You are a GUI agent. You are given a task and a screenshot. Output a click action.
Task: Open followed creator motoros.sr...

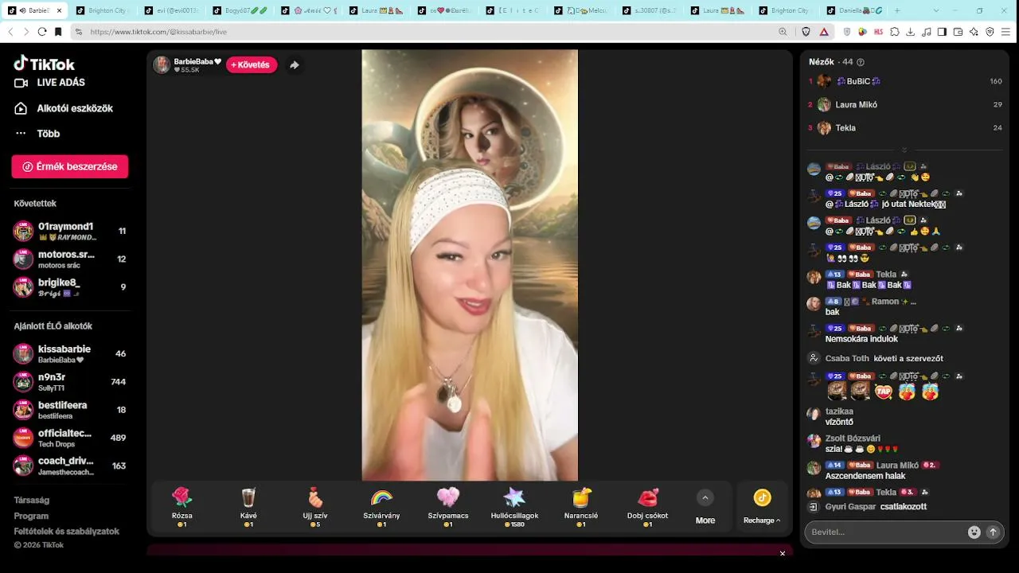pyautogui.click(x=70, y=259)
